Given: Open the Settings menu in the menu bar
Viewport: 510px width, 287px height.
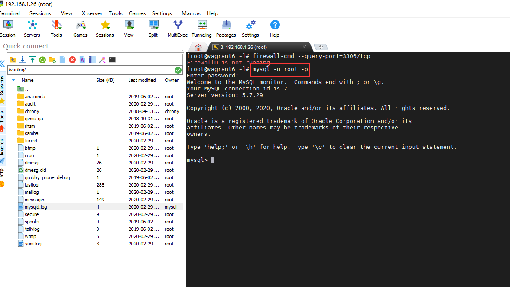Looking at the screenshot, I should click(x=162, y=13).
